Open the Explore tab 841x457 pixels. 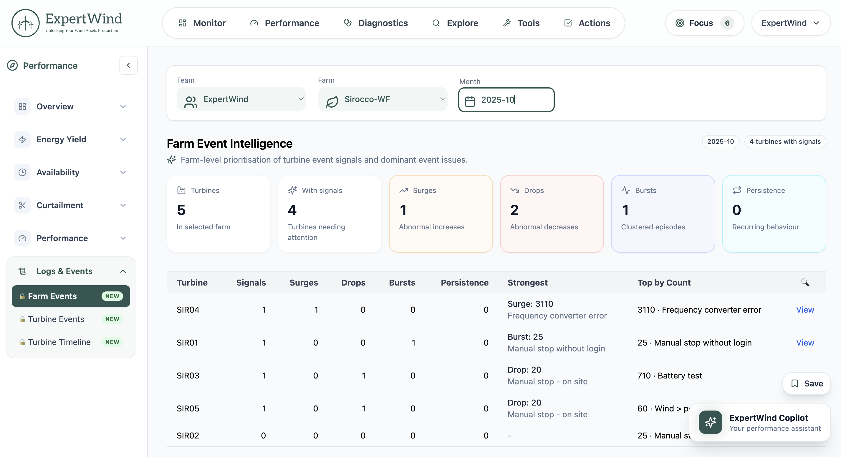pos(456,23)
